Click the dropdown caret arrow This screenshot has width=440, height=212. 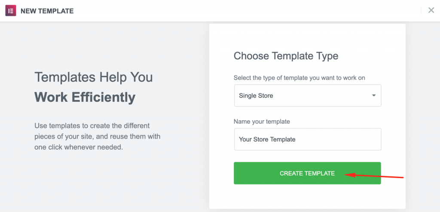click(x=373, y=95)
